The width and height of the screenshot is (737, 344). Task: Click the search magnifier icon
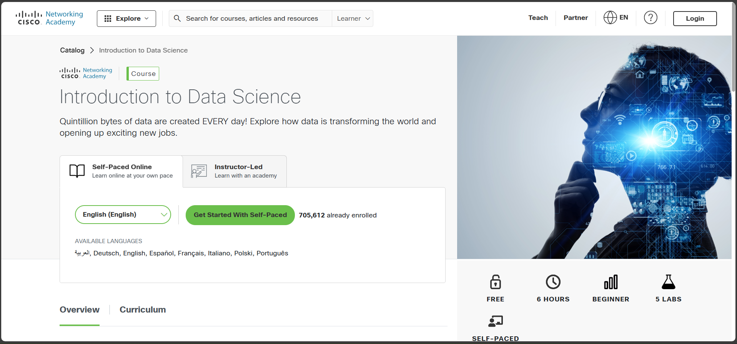click(177, 18)
